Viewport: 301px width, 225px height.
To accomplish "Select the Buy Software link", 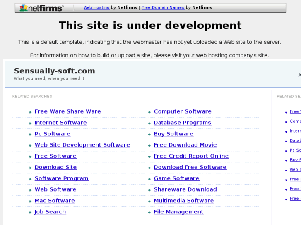I will tap(173, 134).
